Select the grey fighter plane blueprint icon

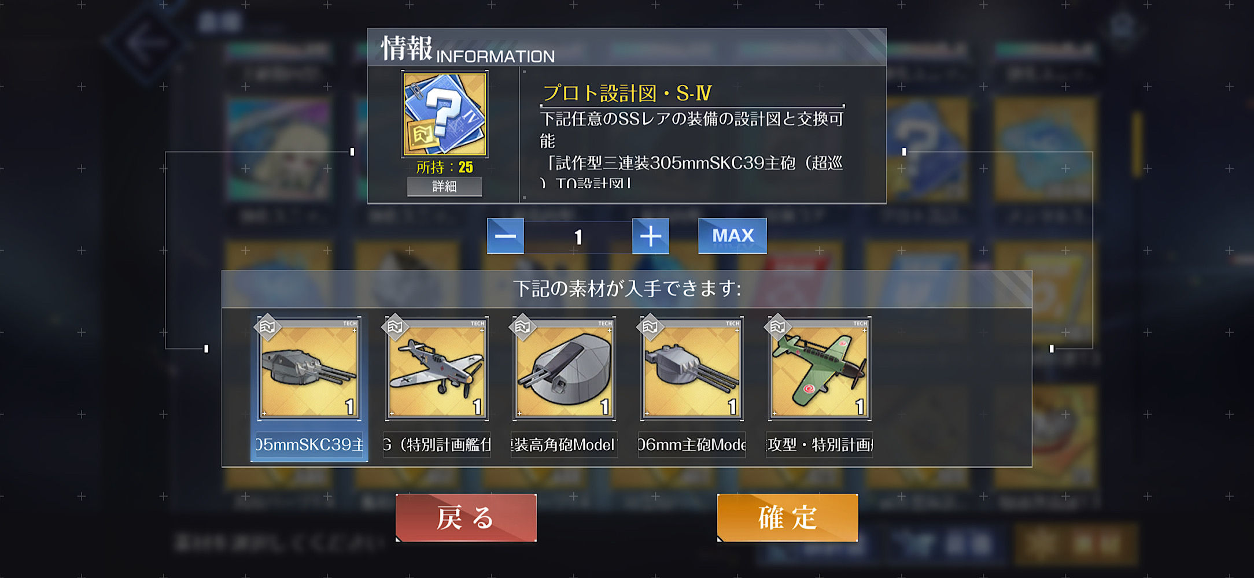437,368
